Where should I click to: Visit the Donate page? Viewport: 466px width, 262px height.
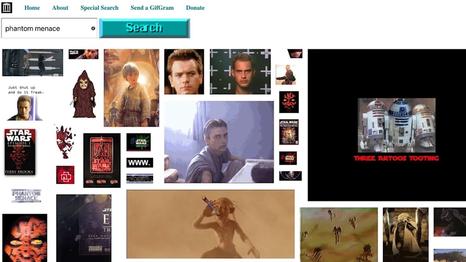click(x=195, y=8)
